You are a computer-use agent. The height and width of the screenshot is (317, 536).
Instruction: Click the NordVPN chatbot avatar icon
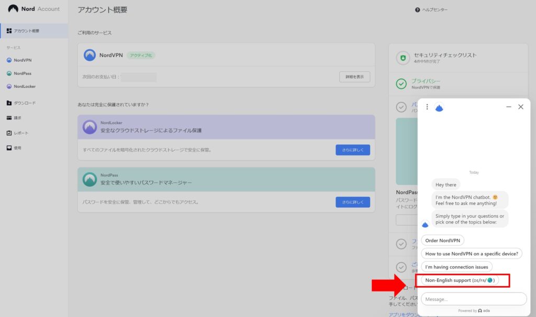coord(439,107)
